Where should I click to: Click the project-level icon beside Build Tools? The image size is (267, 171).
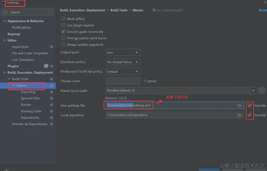52,79
